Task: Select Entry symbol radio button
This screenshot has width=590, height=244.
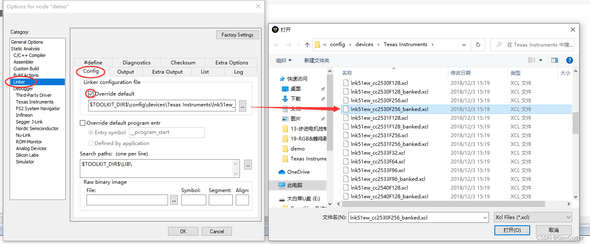Action: [x=91, y=132]
